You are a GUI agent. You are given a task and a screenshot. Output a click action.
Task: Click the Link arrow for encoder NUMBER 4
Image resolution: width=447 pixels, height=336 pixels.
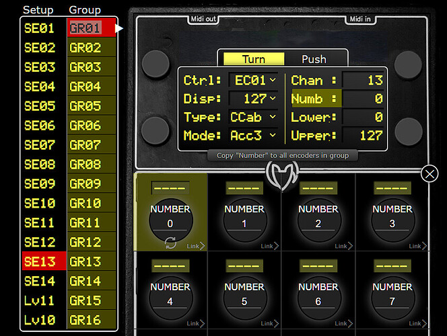coord(196,323)
